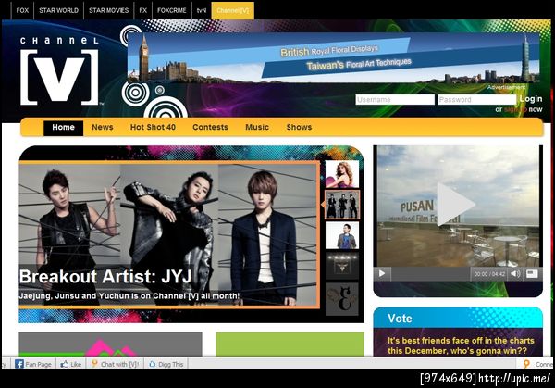The height and width of the screenshot is (388, 555).
Task: Click the Jaejung, Junsu and Yuchun caption
Action: point(129,296)
